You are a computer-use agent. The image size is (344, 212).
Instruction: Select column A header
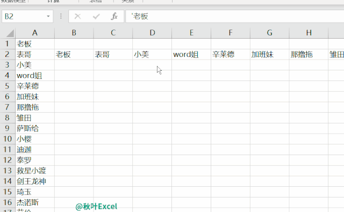35,33
